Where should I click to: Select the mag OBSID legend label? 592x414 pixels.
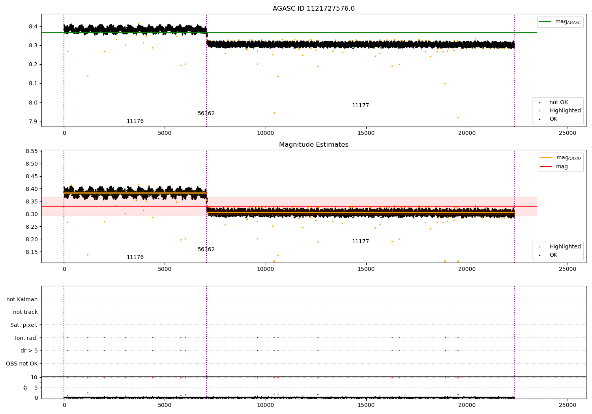click(x=568, y=158)
